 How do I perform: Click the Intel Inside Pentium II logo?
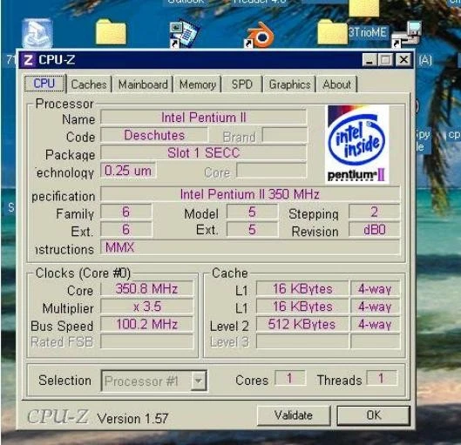click(x=356, y=144)
